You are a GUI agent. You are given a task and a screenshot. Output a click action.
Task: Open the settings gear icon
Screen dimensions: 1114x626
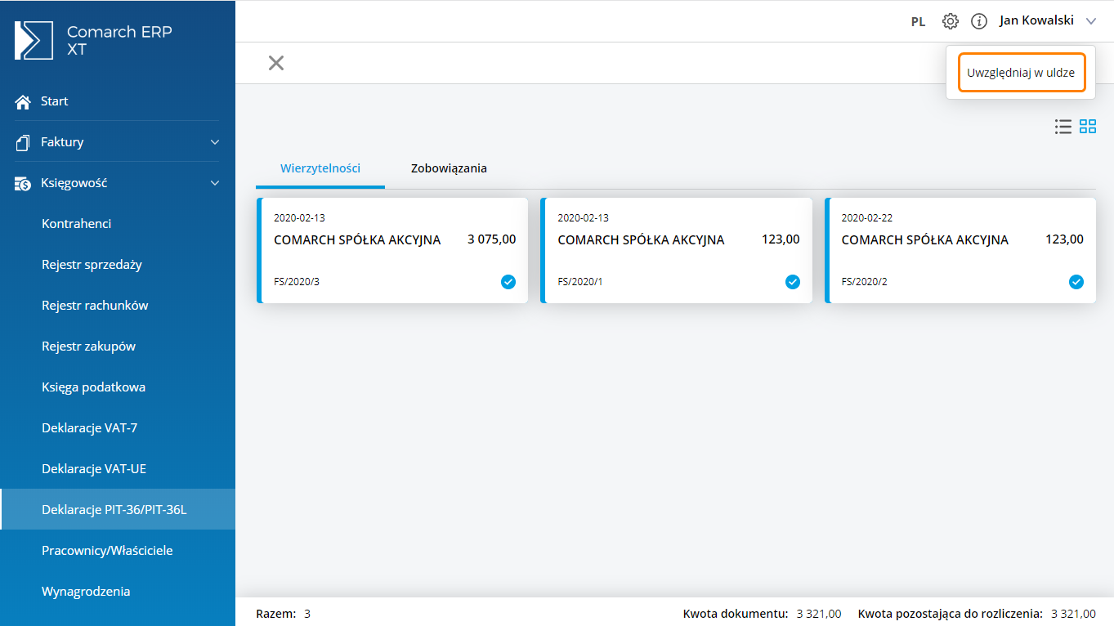[x=950, y=21]
